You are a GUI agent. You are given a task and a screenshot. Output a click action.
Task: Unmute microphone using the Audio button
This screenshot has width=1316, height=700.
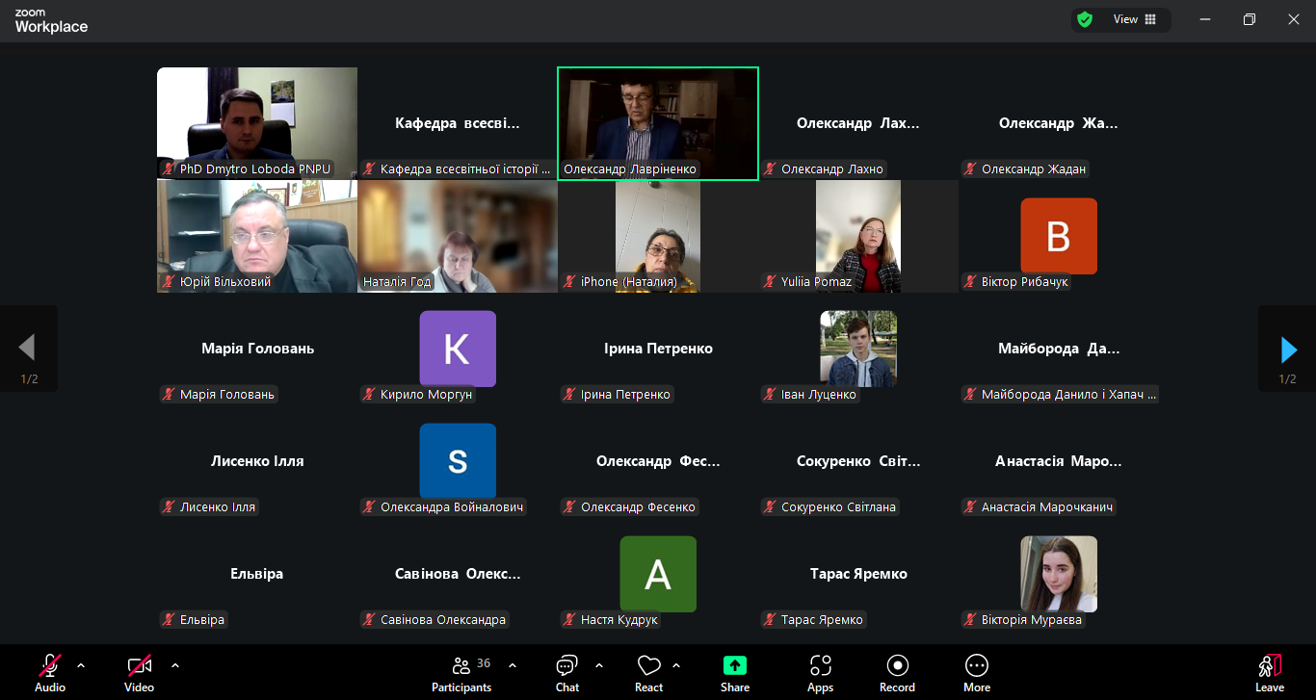pos(50,672)
